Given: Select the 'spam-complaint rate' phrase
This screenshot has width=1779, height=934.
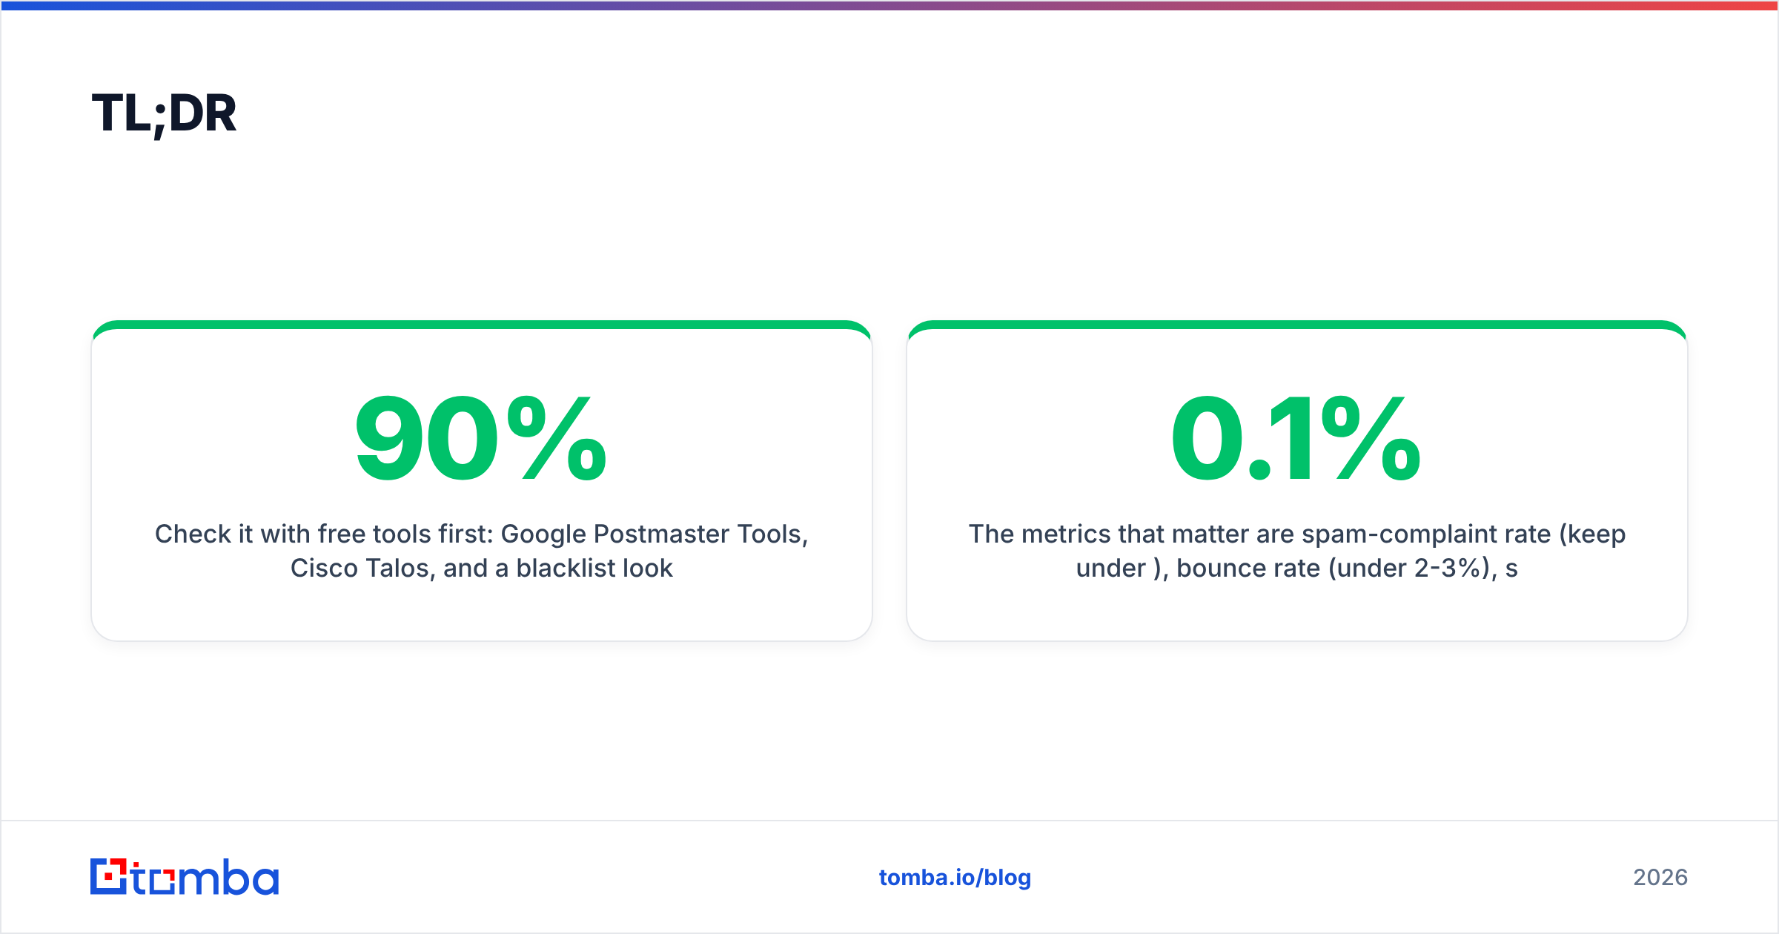Looking at the screenshot, I should pos(1426,534).
